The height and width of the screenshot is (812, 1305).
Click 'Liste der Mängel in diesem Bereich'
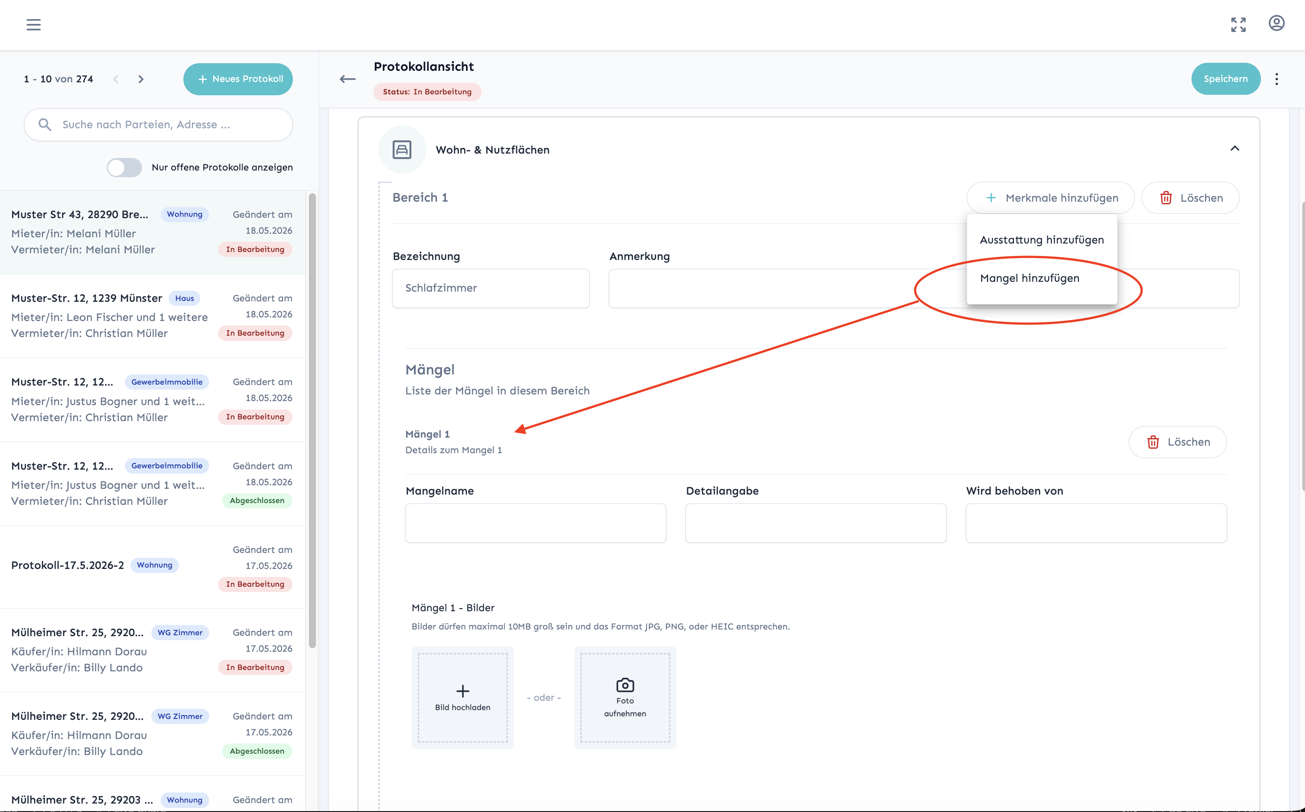[x=498, y=391]
